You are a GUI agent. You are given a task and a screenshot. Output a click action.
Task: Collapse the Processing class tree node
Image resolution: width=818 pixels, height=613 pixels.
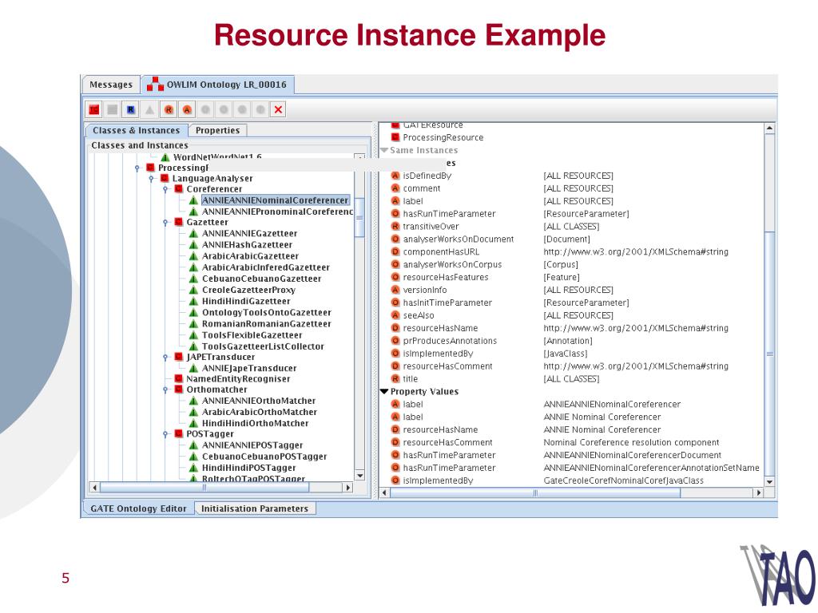[x=137, y=168]
